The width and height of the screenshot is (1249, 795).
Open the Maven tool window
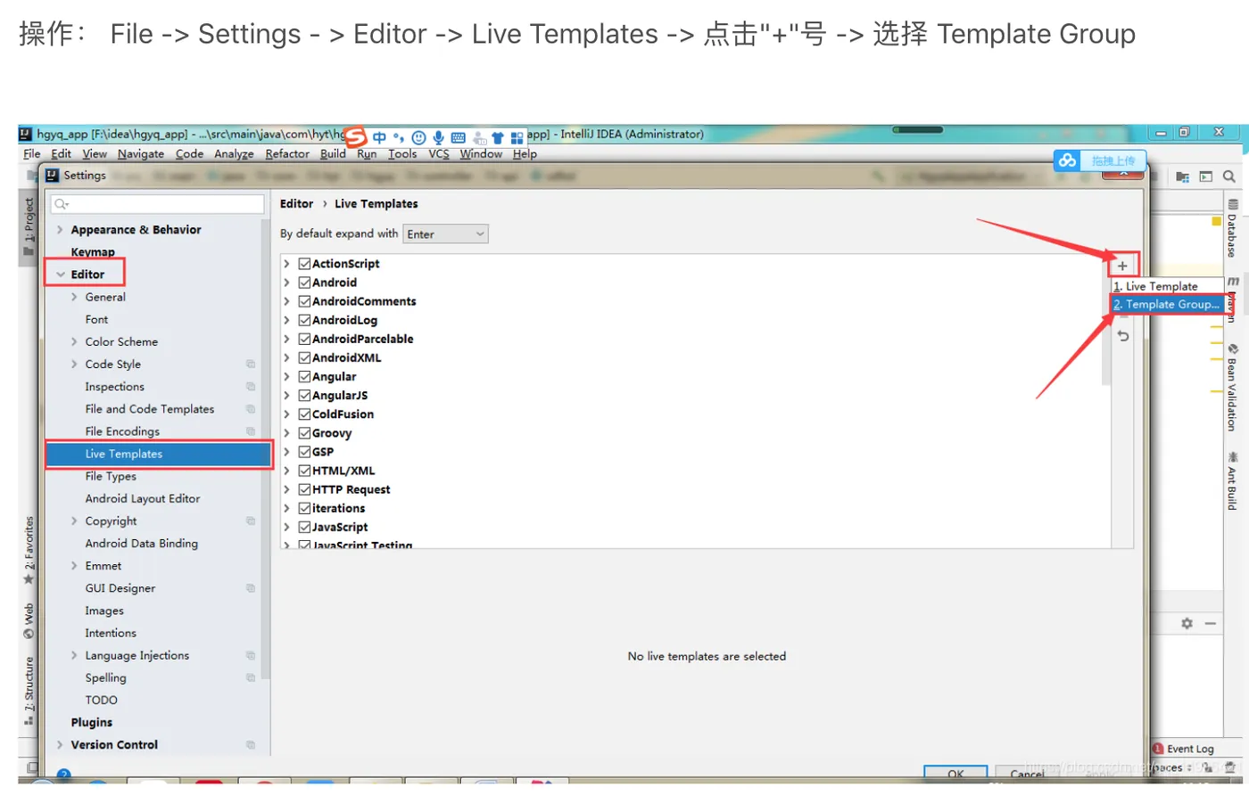click(x=1232, y=299)
